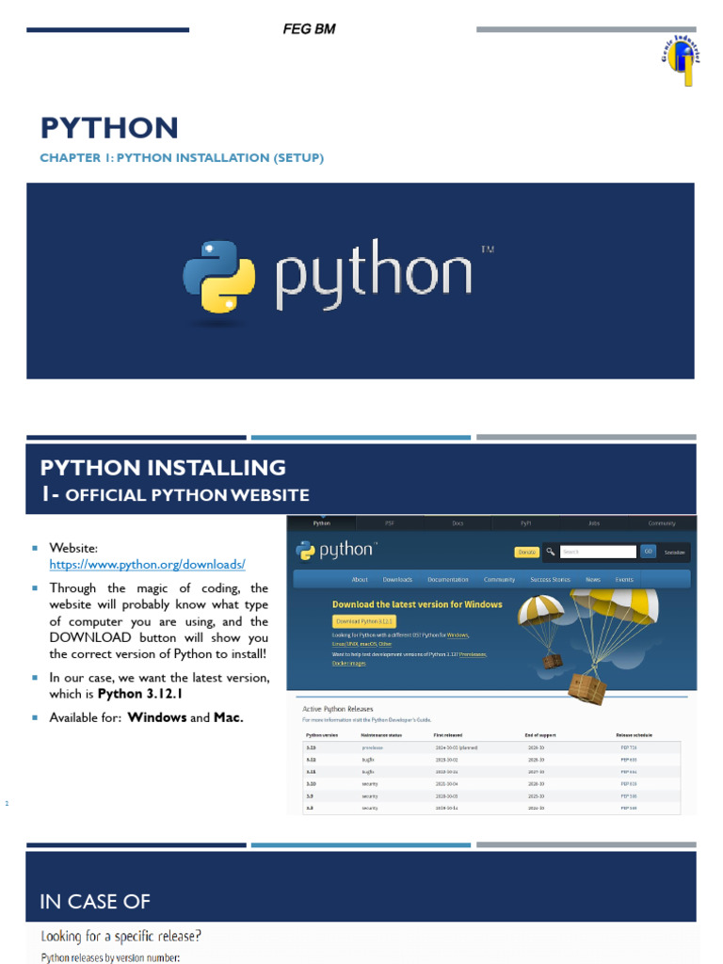Select the PSF tab in the top site bar
This screenshot has height=964, width=723.
click(389, 523)
